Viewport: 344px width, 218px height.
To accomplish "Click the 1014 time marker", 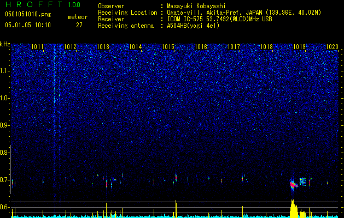I will point(136,46).
